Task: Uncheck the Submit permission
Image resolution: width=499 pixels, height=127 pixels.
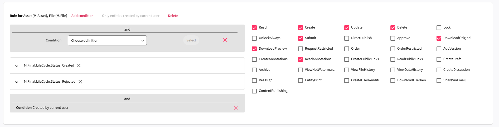Action: click(301, 38)
